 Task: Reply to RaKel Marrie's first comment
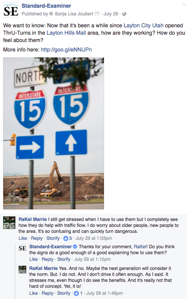tap(37, 238)
